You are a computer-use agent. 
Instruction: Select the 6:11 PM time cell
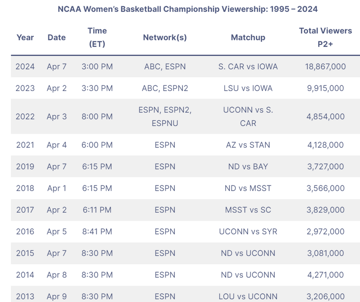(x=97, y=210)
